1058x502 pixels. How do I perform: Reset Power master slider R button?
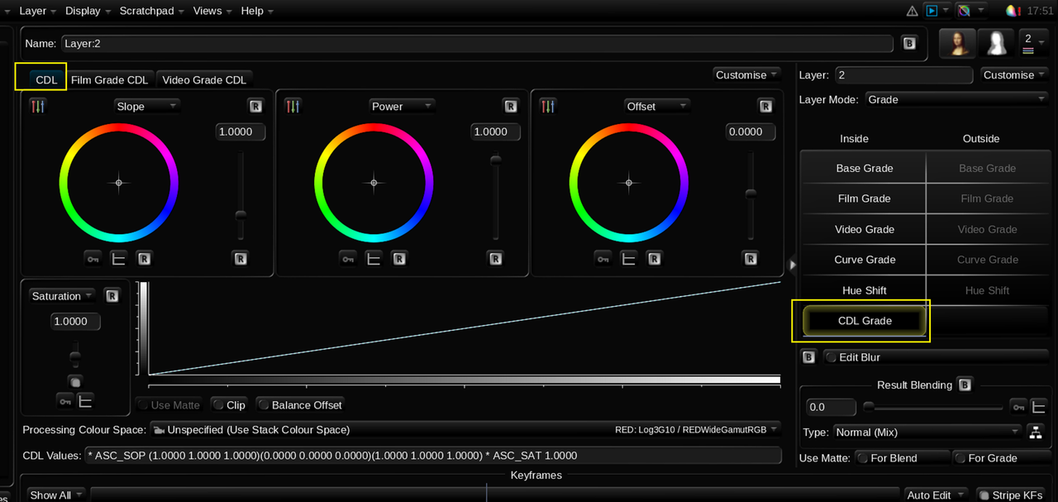click(495, 259)
